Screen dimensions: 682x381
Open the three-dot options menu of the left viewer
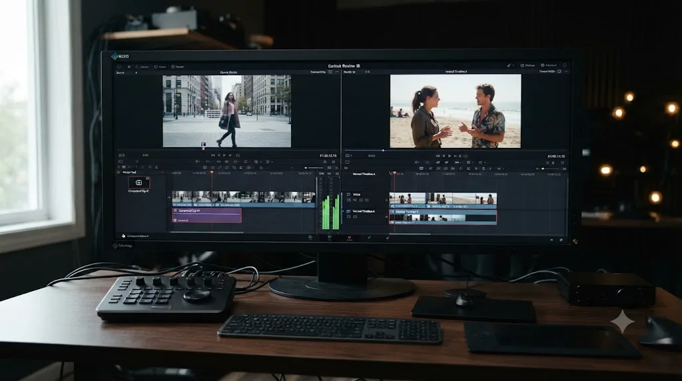[x=336, y=72]
